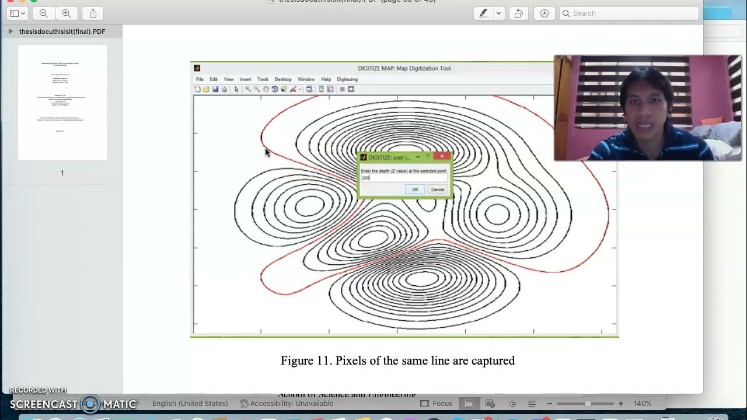Click the Word zoom slider handle
747x420 pixels.
coord(588,404)
